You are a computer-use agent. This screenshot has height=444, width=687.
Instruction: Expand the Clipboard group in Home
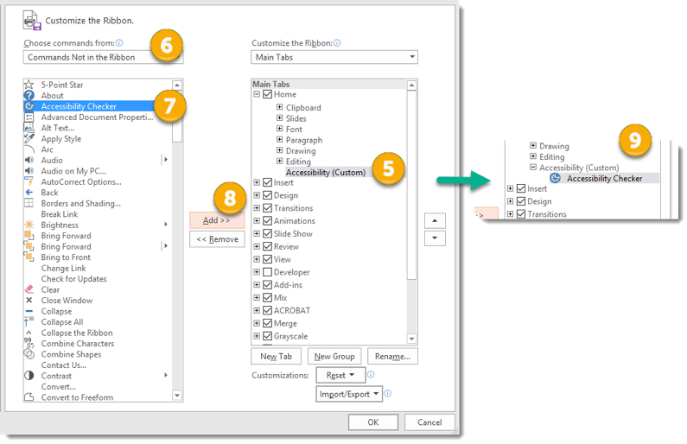(x=279, y=107)
